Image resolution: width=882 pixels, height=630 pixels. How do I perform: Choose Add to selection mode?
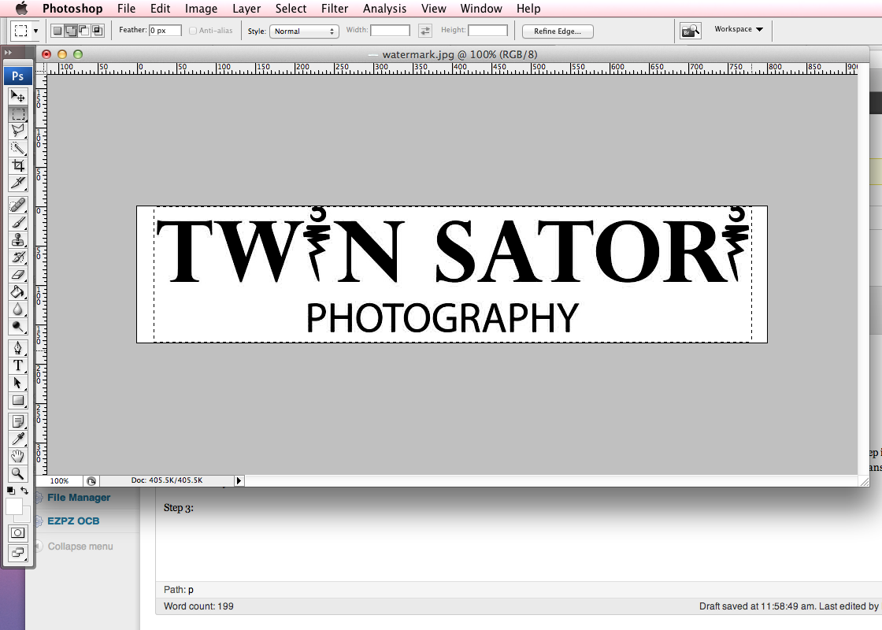pyautogui.click(x=71, y=31)
